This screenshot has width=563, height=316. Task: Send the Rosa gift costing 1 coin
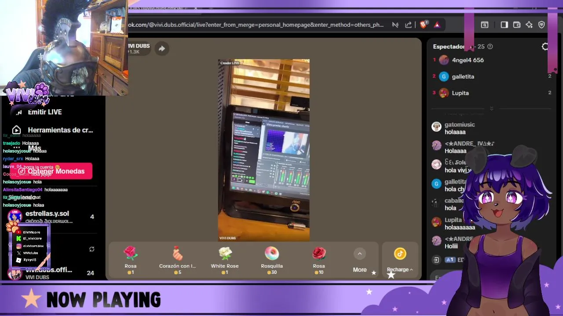[x=131, y=260]
